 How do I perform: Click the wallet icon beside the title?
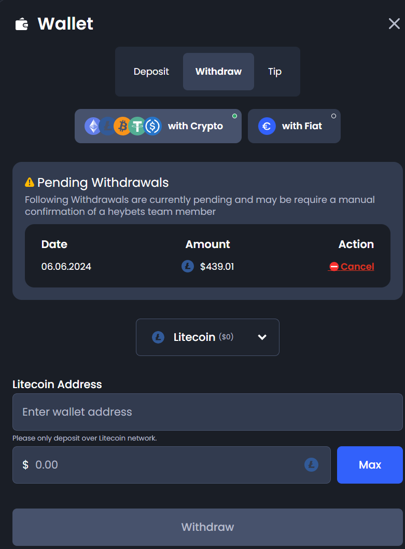pos(22,24)
